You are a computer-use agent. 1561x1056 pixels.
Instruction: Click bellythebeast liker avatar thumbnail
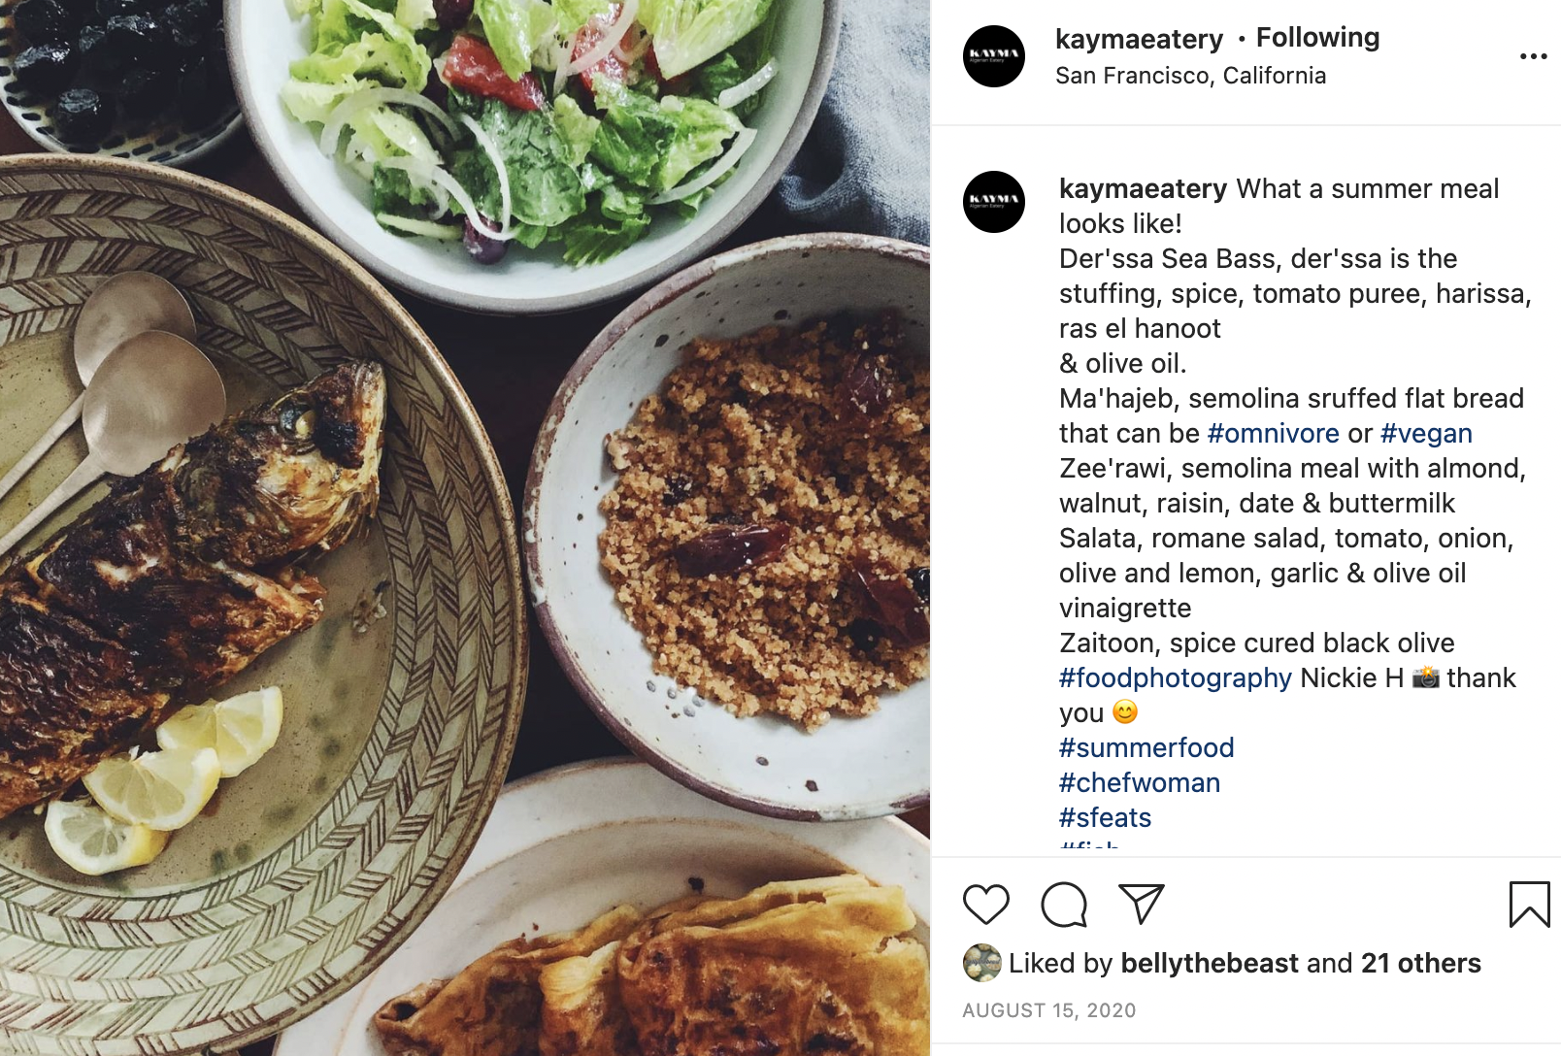tap(981, 963)
